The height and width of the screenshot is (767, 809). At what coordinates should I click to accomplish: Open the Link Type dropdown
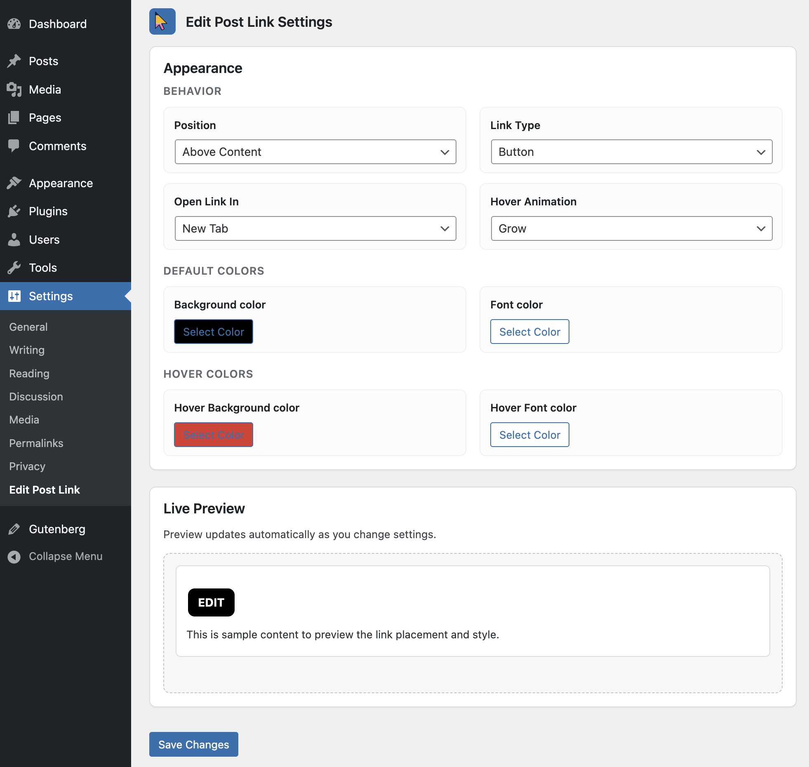[632, 152]
